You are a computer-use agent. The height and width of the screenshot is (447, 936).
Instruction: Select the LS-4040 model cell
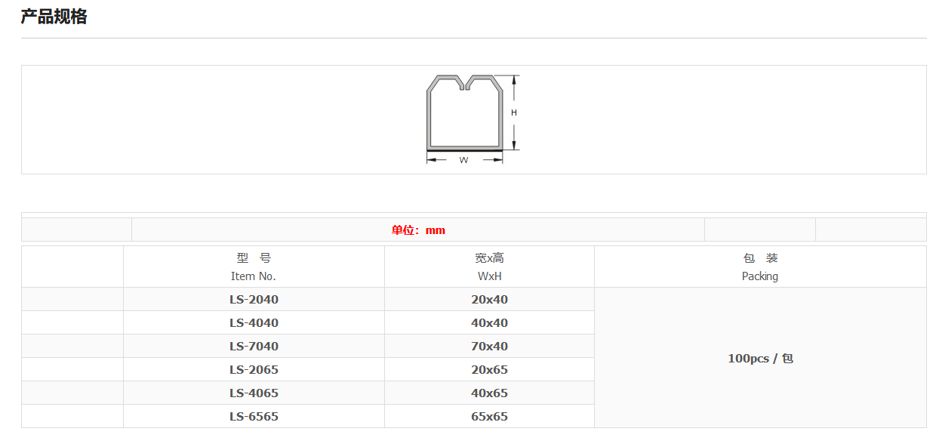click(x=254, y=323)
